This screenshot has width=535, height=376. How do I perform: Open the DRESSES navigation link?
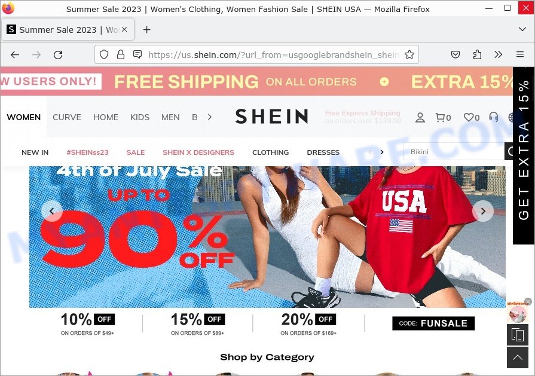[323, 152]
